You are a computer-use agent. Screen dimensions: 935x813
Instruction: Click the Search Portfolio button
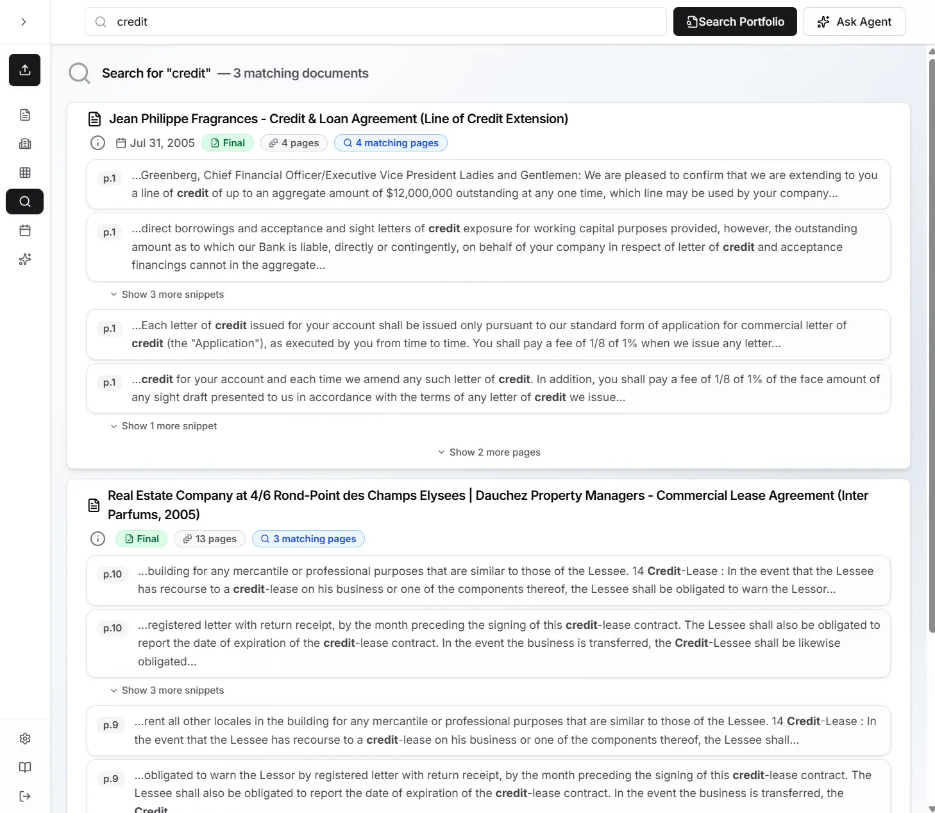[x=734, y=21]
